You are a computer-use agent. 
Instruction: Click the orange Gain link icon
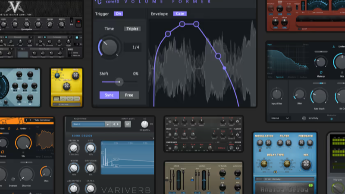point(9,128)
